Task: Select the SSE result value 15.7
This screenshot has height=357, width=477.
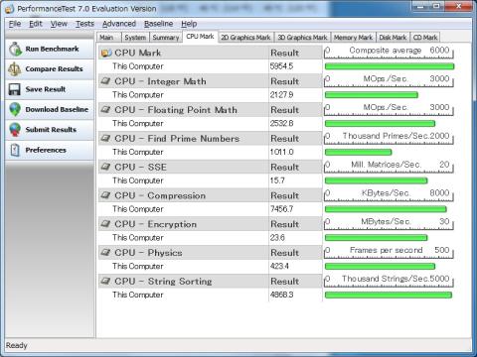Action: tap(277, 180)
